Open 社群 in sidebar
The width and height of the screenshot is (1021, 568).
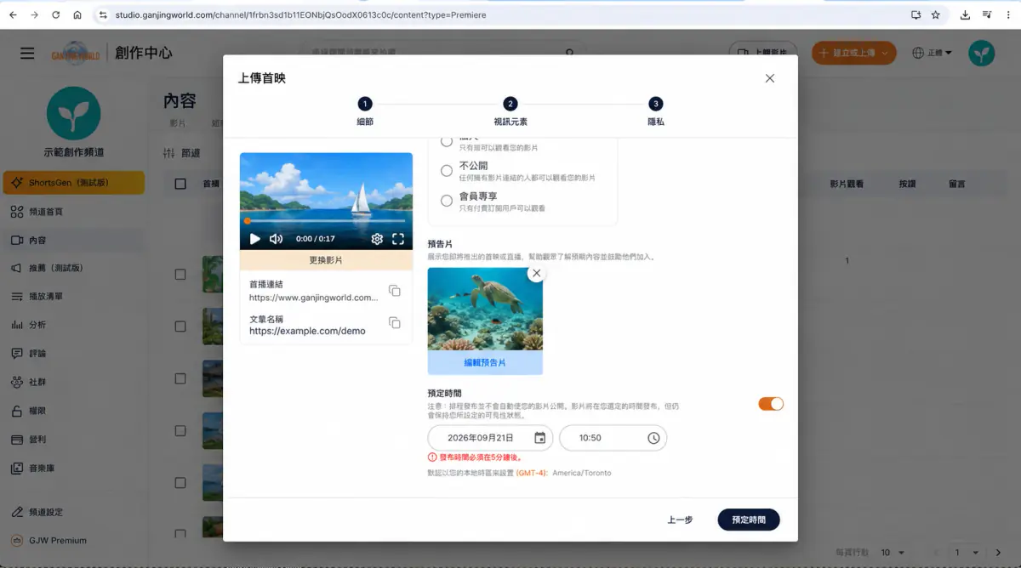click(73, 383)
